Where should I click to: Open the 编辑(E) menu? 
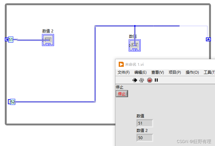pos(140,72)
